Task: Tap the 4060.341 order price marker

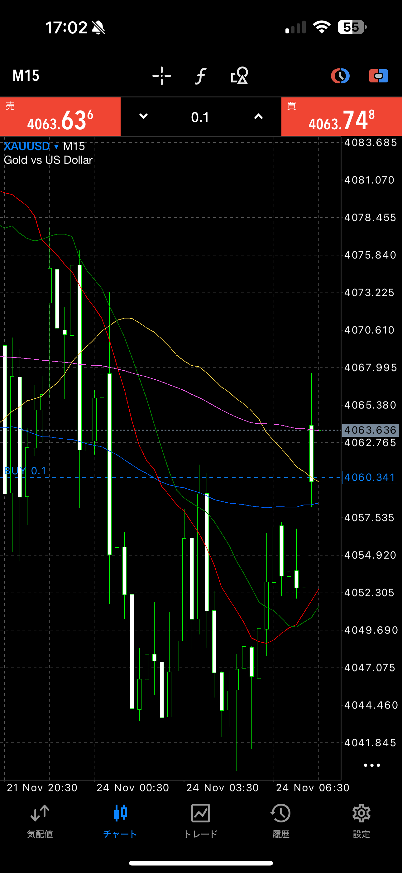Action: [x=370, y=477]
